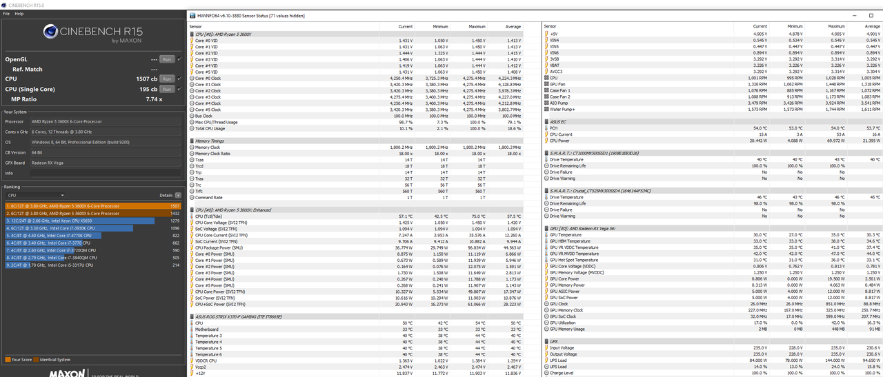Click the Maximum column header in HWiNFO

click(x=477, y=26)
